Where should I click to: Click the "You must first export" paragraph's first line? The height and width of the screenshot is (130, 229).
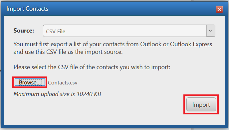click(x=113, y=44)
